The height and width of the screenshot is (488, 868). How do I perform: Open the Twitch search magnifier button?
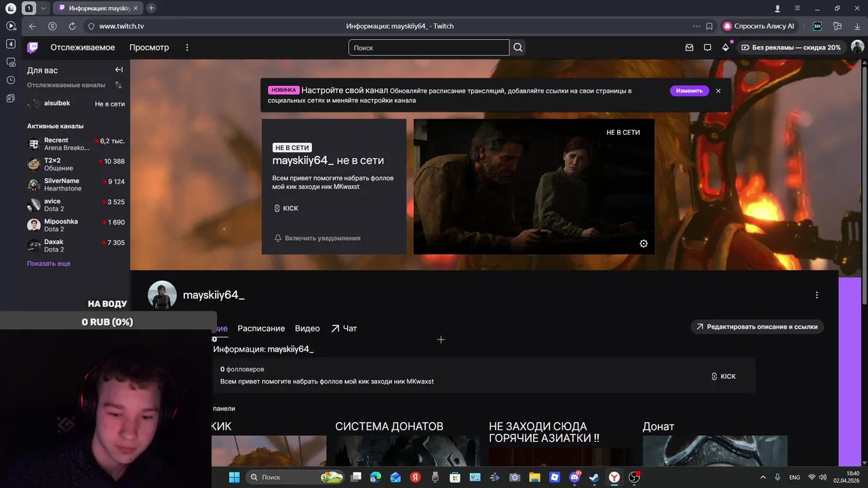coord(518,47)
